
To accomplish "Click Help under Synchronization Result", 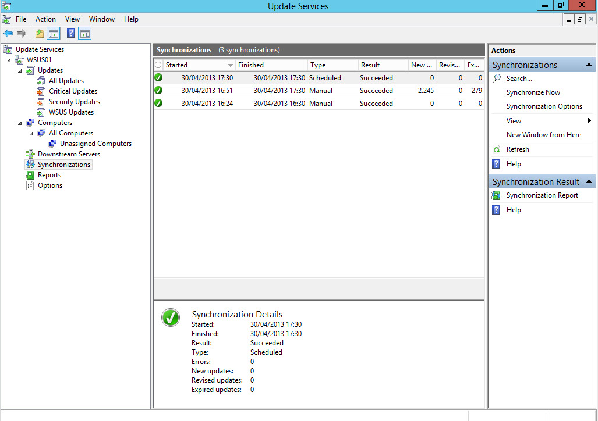I will pos(514,210).
